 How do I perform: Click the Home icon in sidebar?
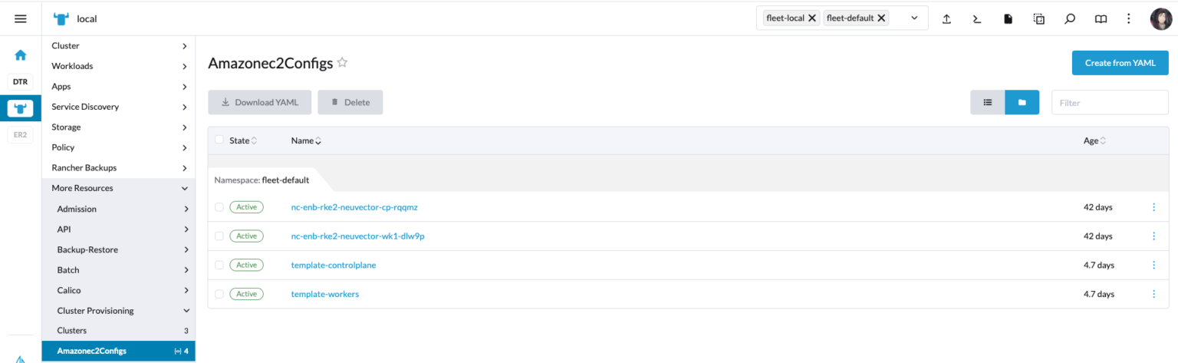tap(21, 55)
